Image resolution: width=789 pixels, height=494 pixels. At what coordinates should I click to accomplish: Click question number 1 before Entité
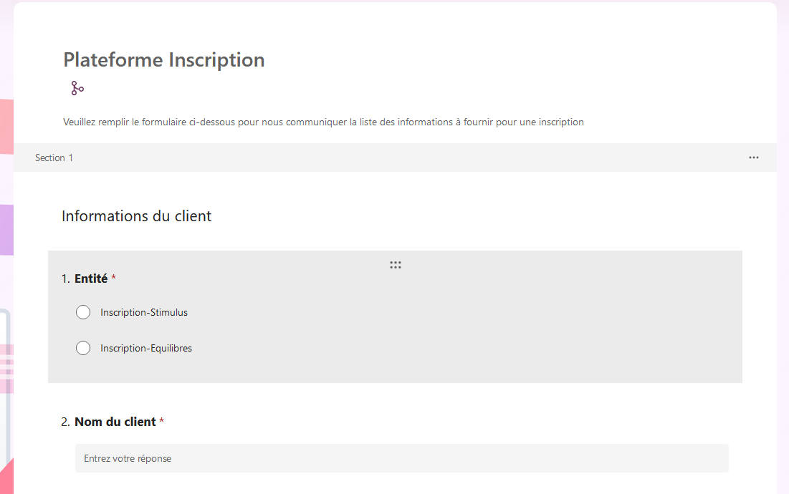[x=66, y=279]
